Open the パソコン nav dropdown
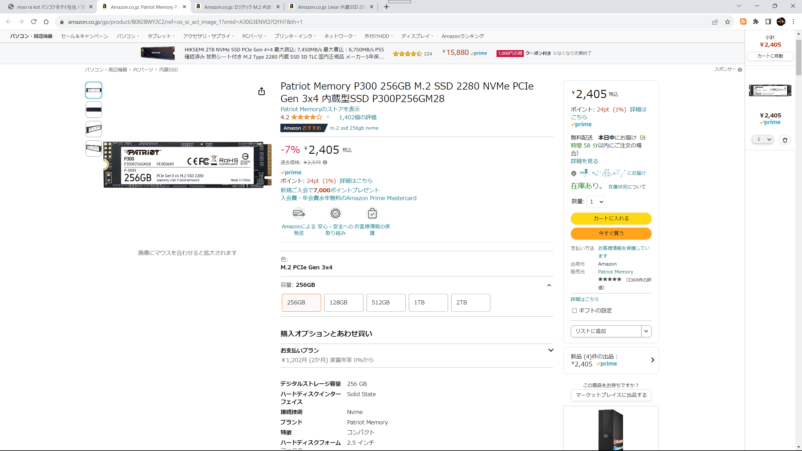 (x=128, y=36)
